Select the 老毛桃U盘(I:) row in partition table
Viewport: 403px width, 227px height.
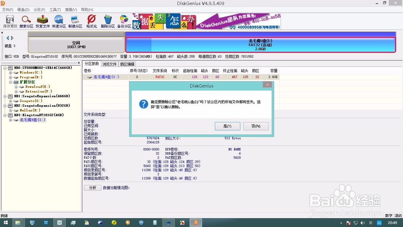[x=181, y=77]
